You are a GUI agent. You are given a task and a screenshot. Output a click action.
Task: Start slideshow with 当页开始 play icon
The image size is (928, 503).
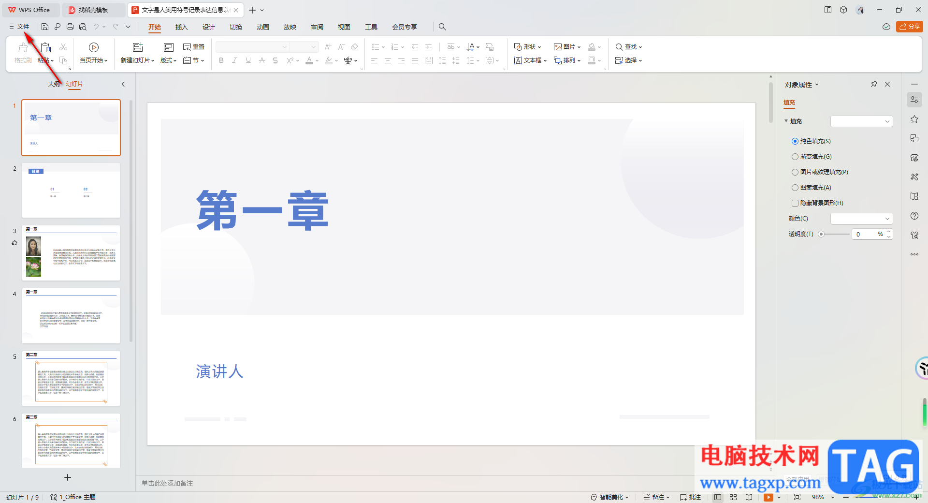[94, 47]
